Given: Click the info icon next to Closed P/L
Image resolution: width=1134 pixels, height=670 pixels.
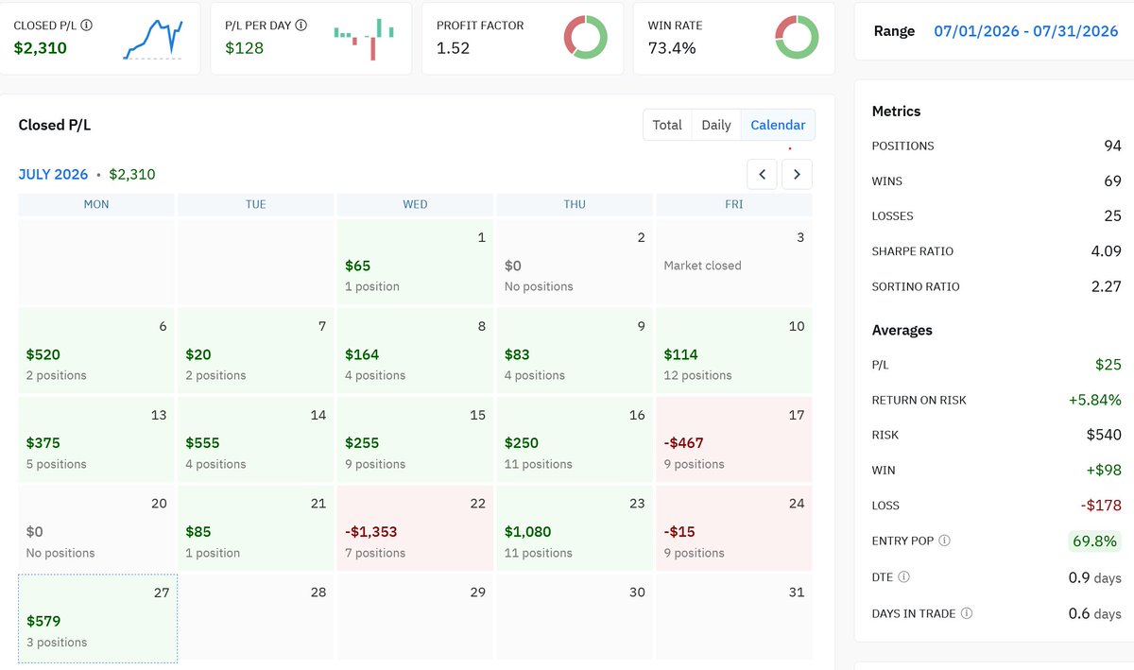Looking at the screenshot, I should click(x=87, y=26).
